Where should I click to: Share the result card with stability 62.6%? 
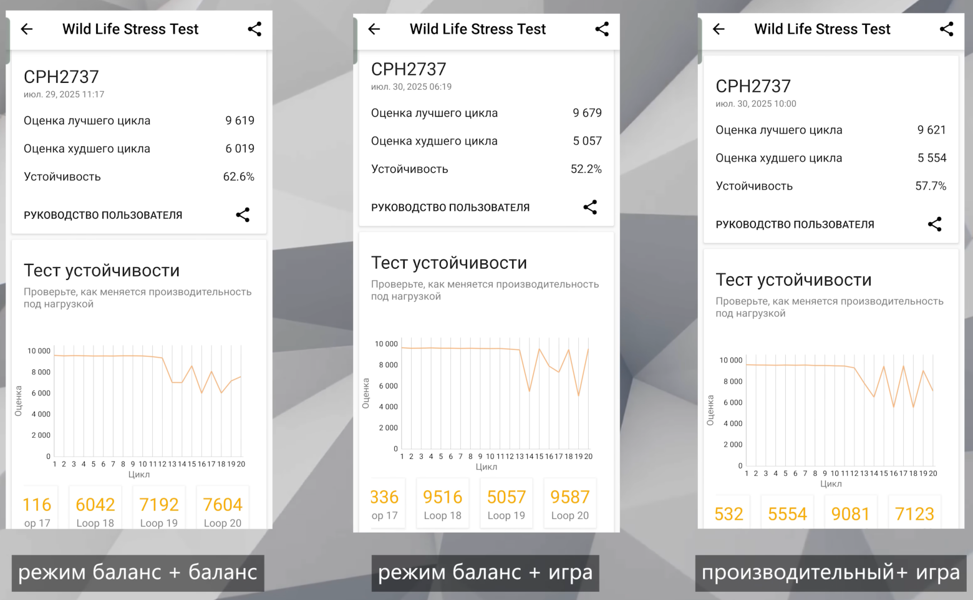click(x=243, y=215)
